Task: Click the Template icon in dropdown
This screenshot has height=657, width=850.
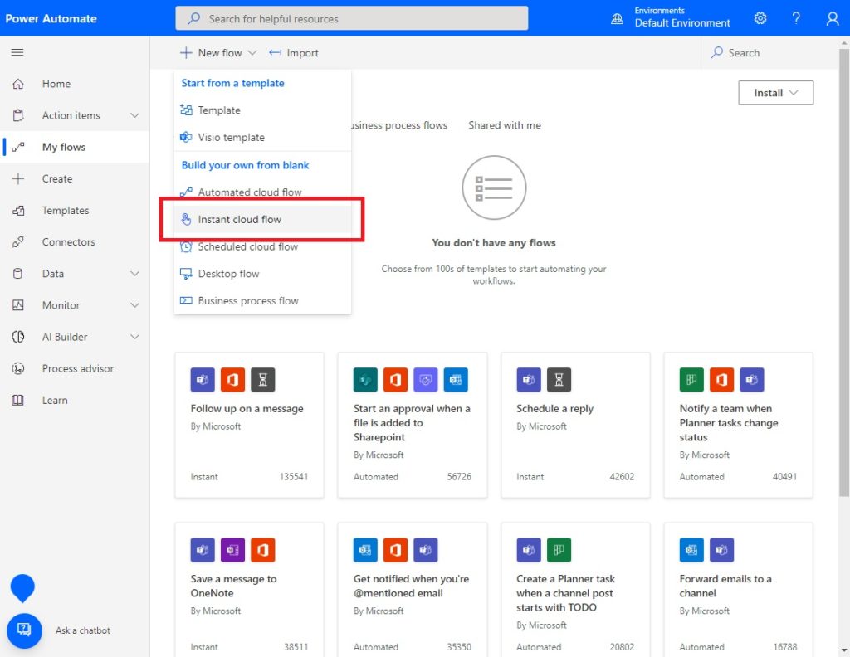Action: [x=186, y=110]
